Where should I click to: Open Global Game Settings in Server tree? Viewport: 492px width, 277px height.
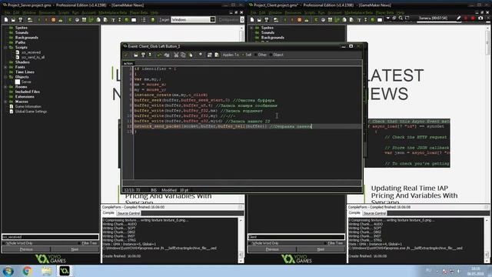[31, 112]
